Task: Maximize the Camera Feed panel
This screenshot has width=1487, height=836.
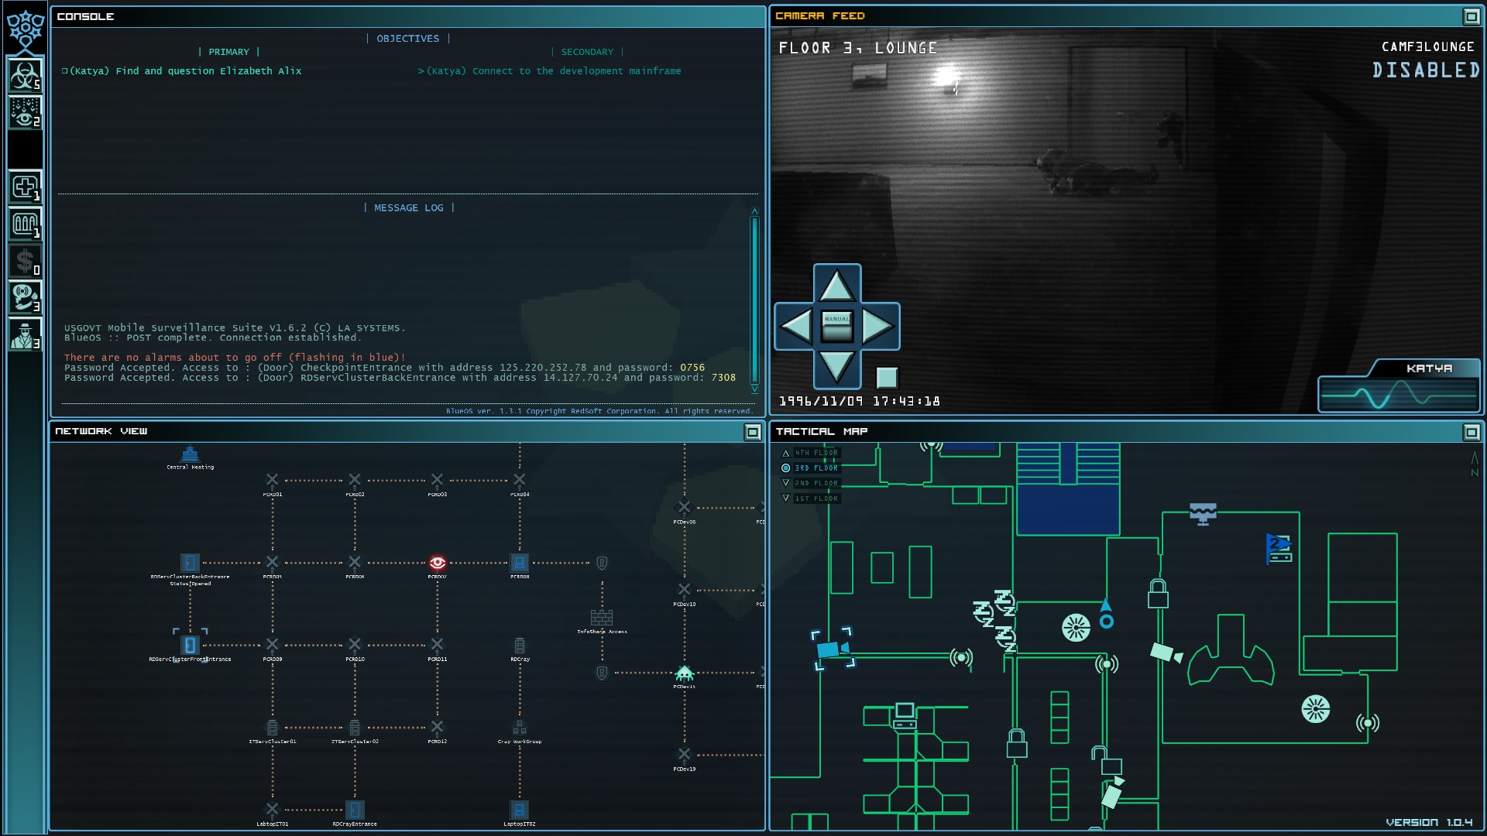Action: tap(1472, 16)
